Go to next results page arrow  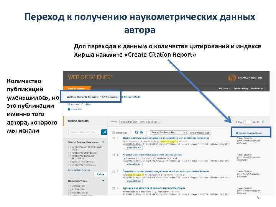(x=263, y=122)
